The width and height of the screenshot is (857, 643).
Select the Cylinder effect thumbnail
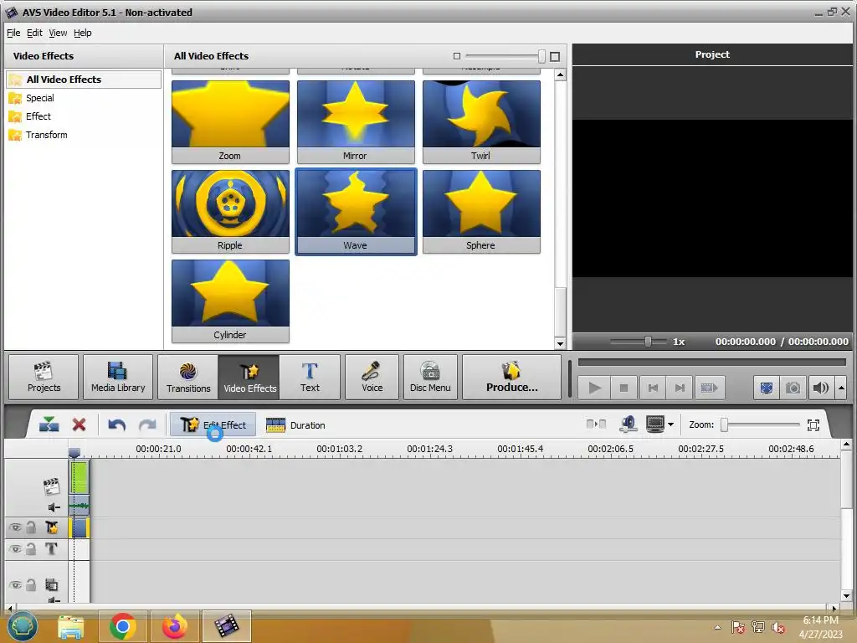pyautogui.click(x=230, y=301)
